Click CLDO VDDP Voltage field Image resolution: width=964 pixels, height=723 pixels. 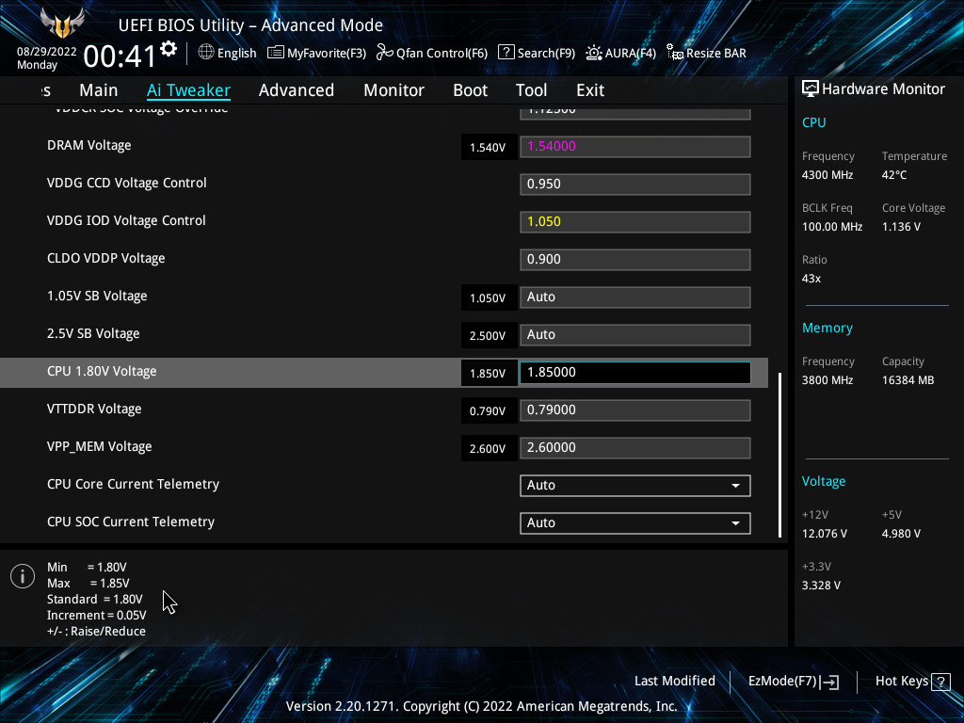pyautogui.click(x=635, y=260)
